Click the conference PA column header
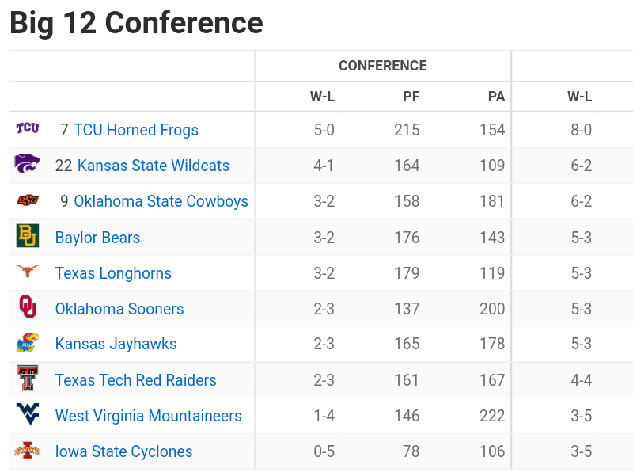 coord(496,97)
